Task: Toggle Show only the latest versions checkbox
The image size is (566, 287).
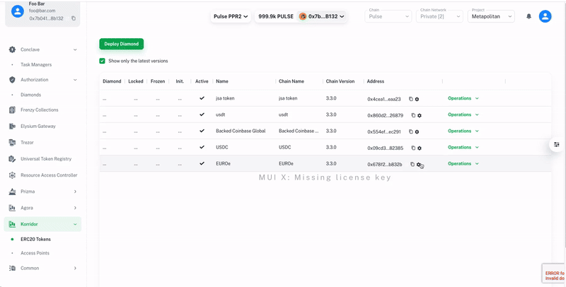Action: click(x=103, y=61)
